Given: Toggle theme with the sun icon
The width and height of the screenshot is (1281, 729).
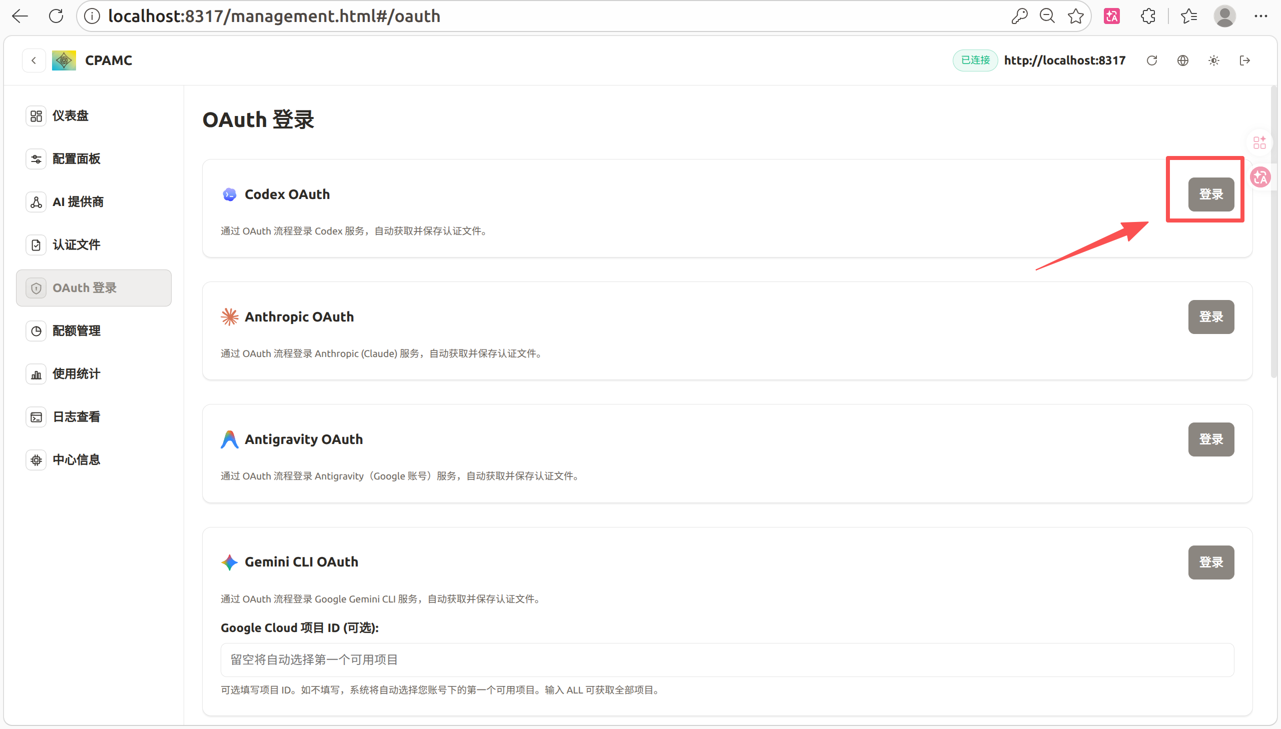Looking at the screenshot, I should 1214,60.
